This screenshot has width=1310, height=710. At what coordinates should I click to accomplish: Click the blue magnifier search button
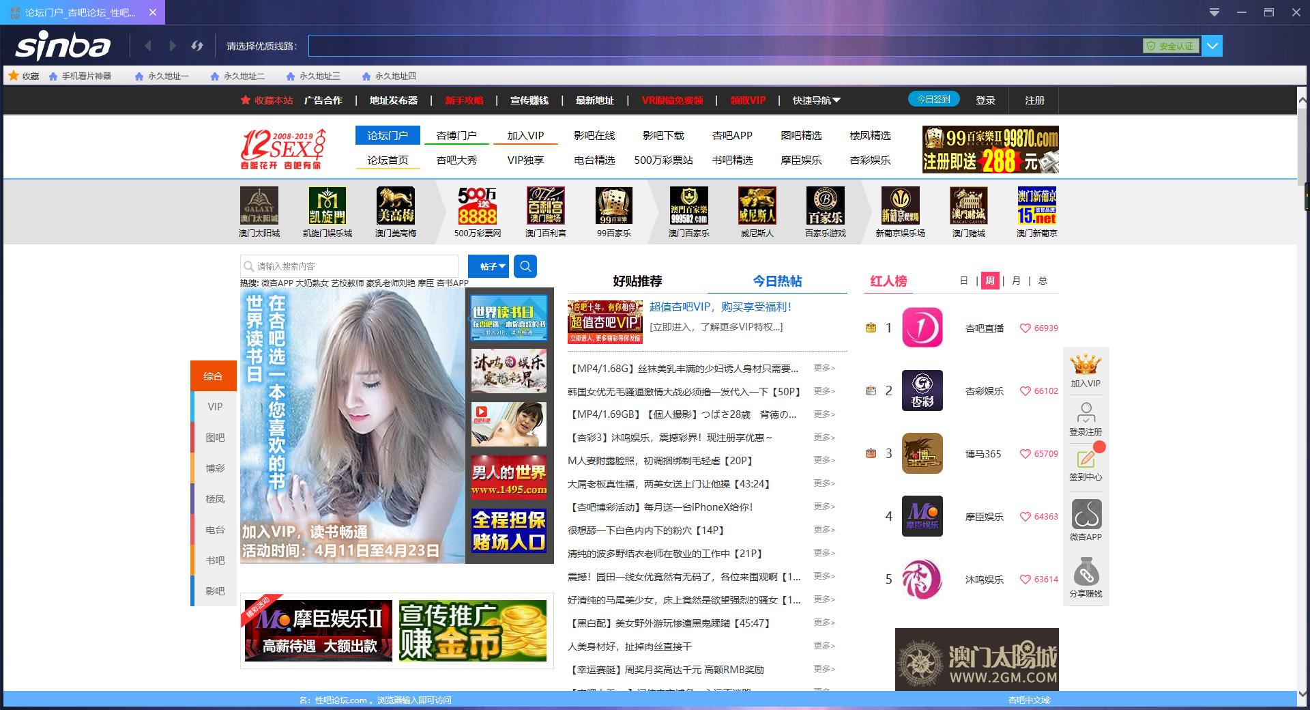[x=525, y=266]
